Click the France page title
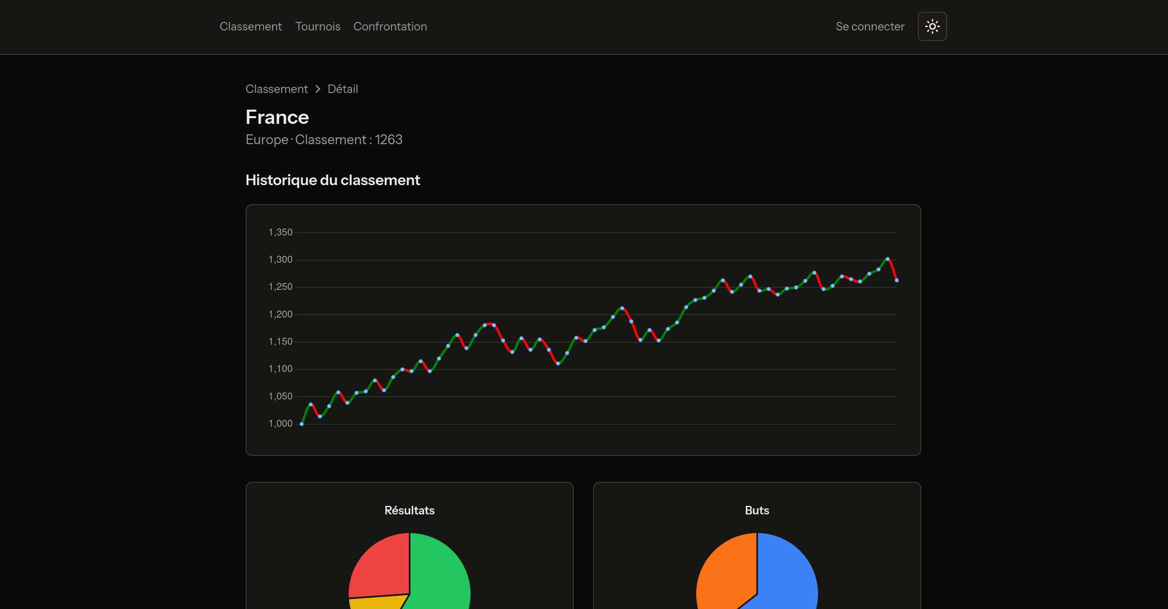 click(277, 117)
